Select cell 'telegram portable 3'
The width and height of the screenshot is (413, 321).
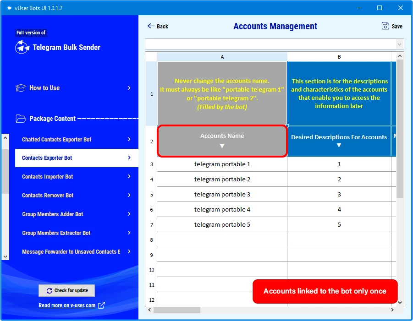coord(222,195)
